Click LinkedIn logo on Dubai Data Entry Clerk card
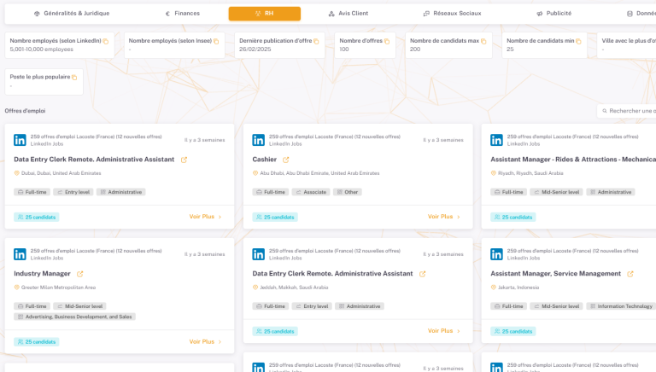656x372 pixels. 20,140
